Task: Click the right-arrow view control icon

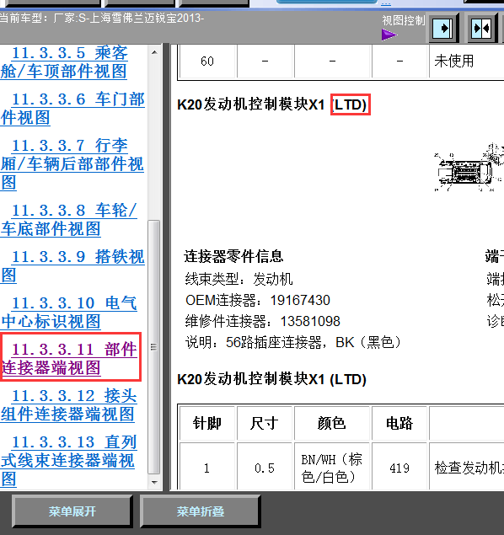Action: (443, 28)
